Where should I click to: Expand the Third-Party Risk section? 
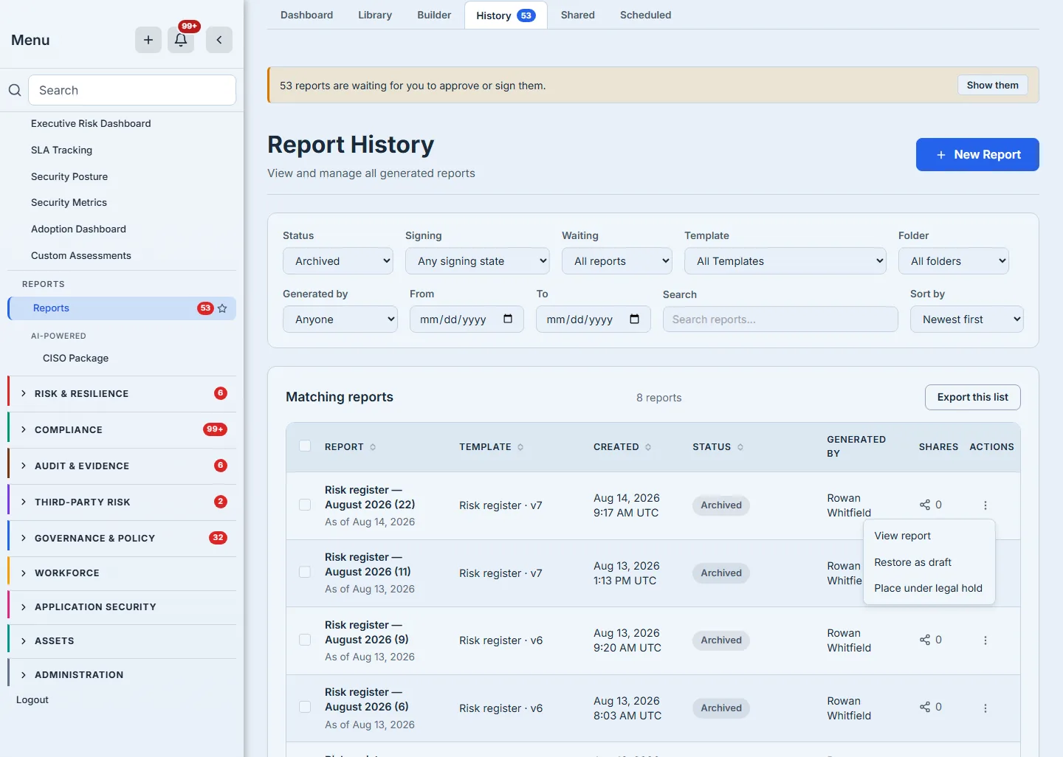click(x=122, y=502)
